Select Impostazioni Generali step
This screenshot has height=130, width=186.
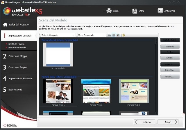[x=19, y=36]
